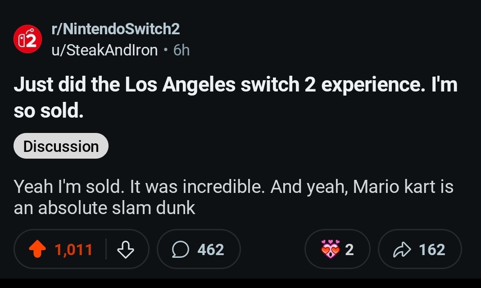
Task: Click the heart-eyes award emoji icon
Action: click(x=330, y=249)
